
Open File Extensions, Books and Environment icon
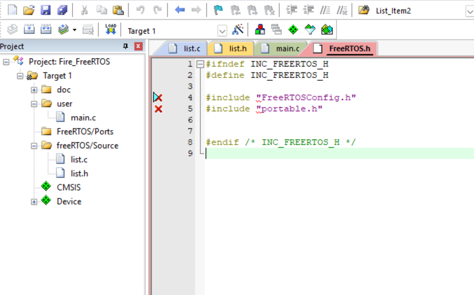click(x=260, y=29)
